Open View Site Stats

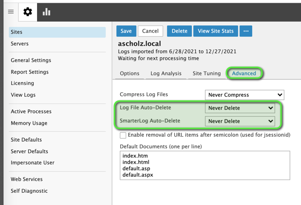pyautogui.click(x=216, y=31)
